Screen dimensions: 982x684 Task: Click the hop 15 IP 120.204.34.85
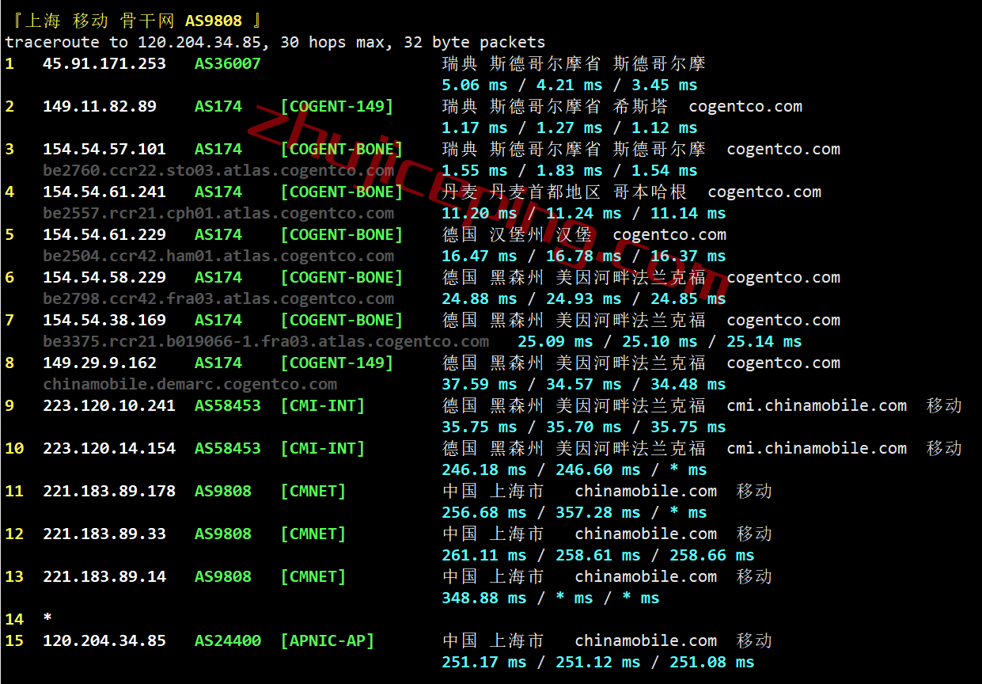pos(104,640)
